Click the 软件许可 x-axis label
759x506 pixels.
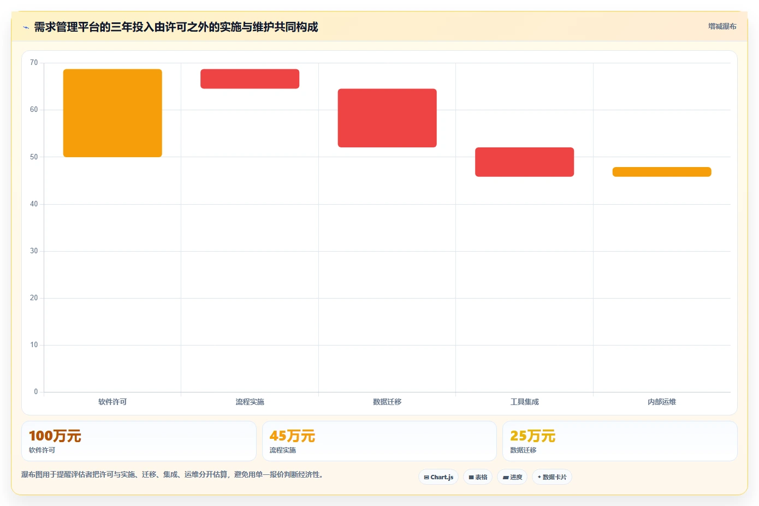[x=112, y=402]
